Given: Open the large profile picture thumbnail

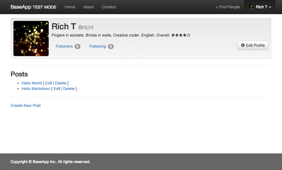Looking at the screenshot, I should tap(31, 38).
